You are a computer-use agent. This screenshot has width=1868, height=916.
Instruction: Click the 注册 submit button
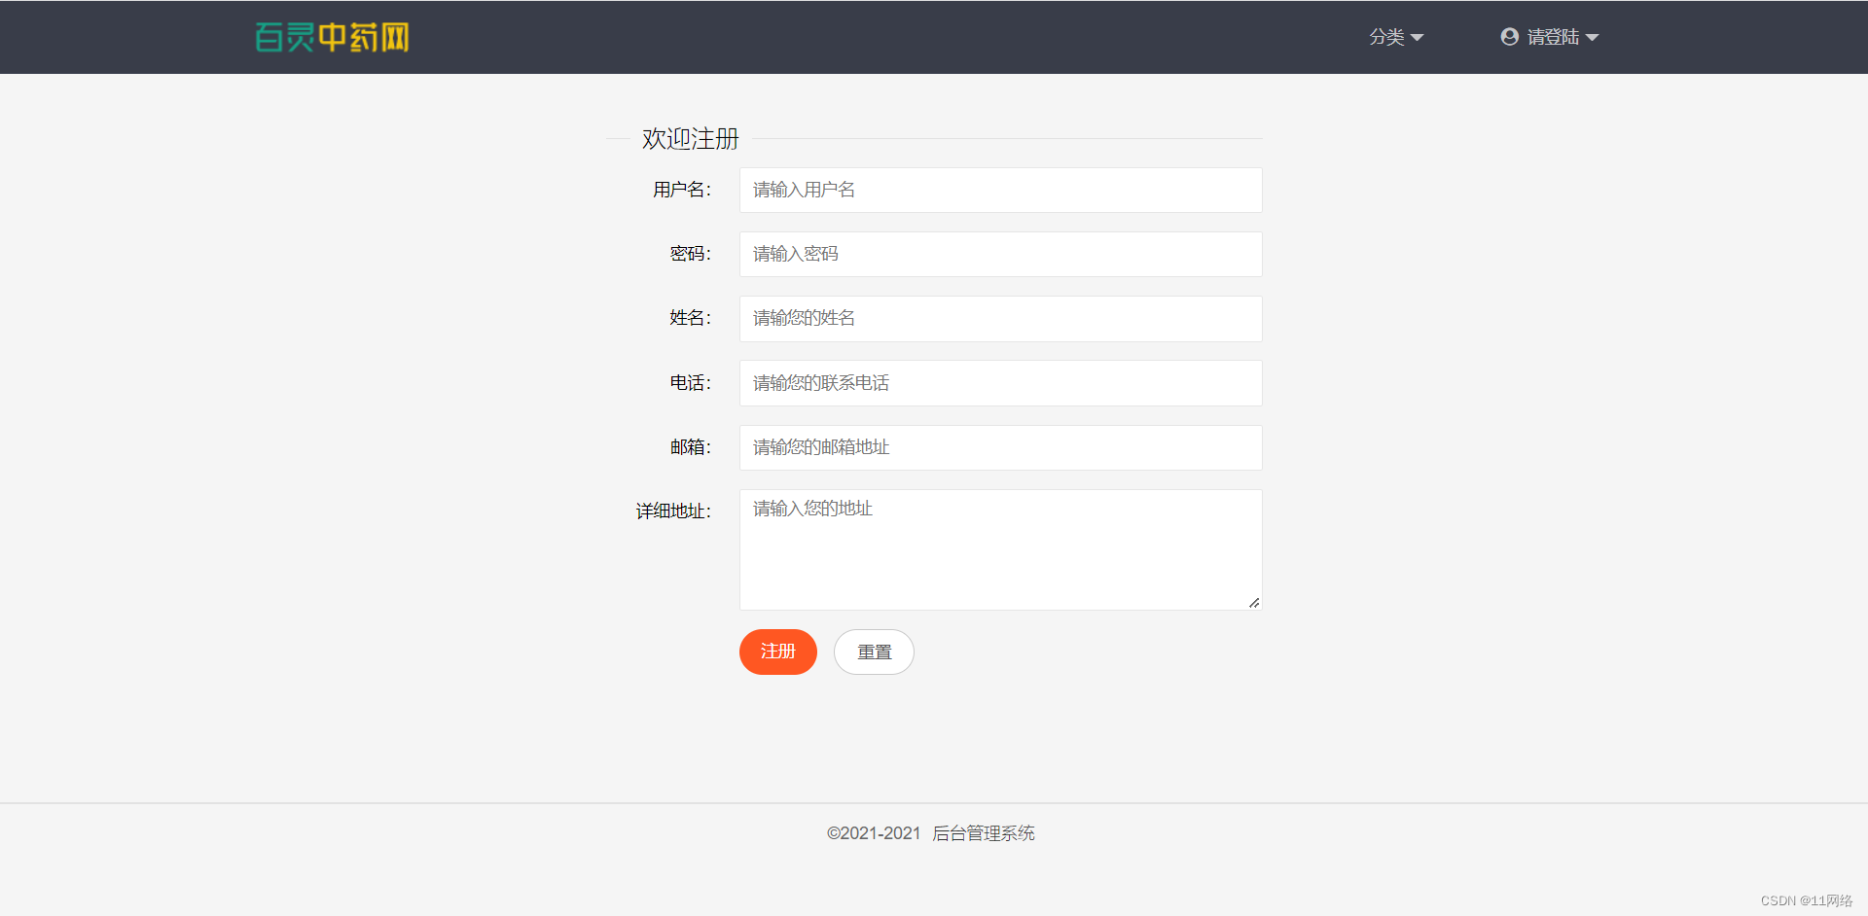777,652
